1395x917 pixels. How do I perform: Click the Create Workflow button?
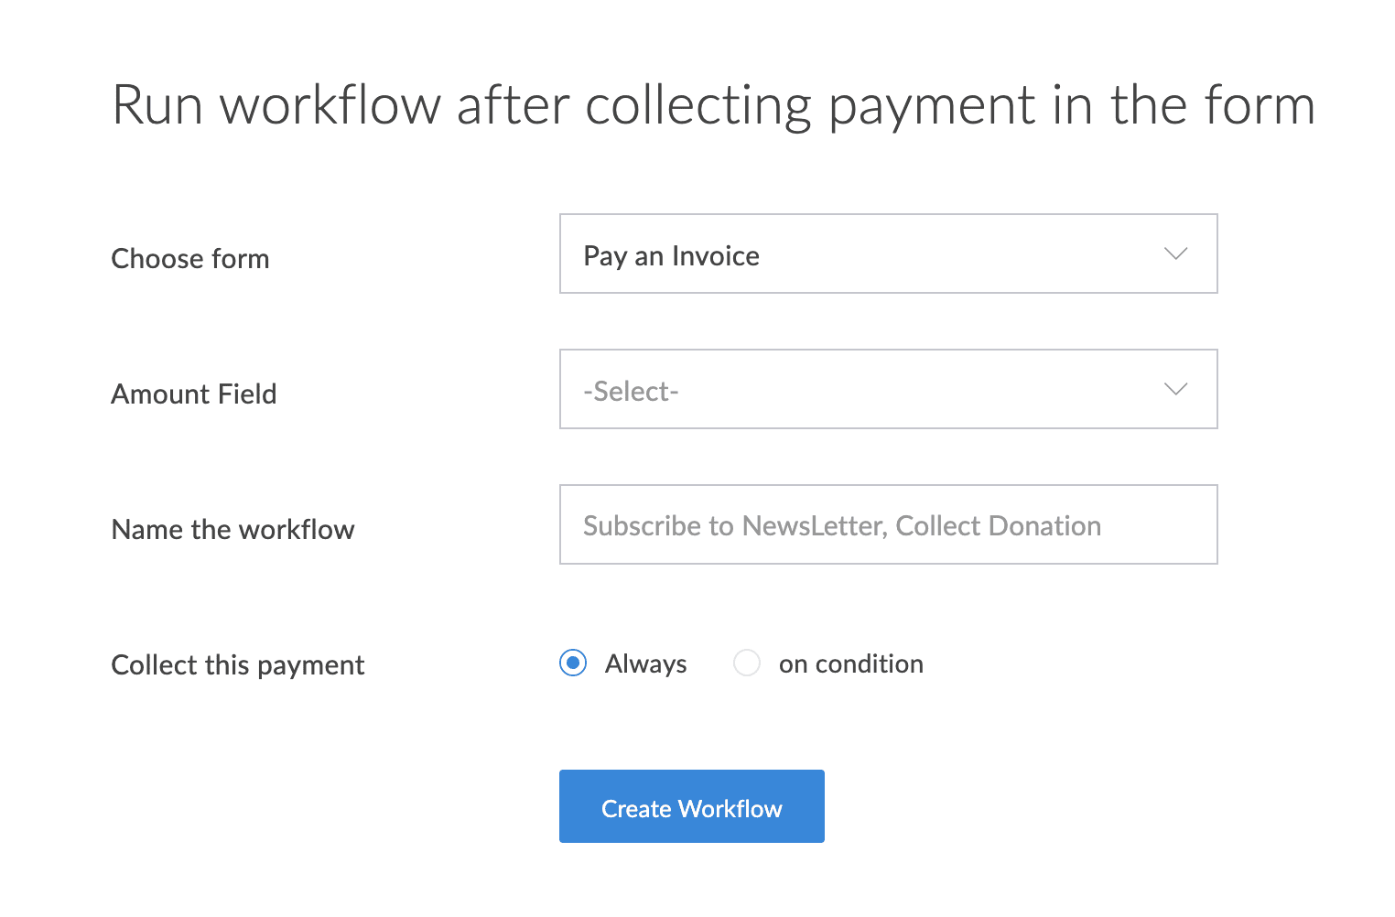(x=692, y=806)
